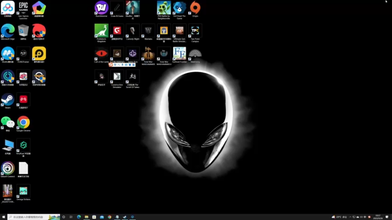Launch the Origin client
This screenshot has width=392, height=220.
click(x=195, y=9)
